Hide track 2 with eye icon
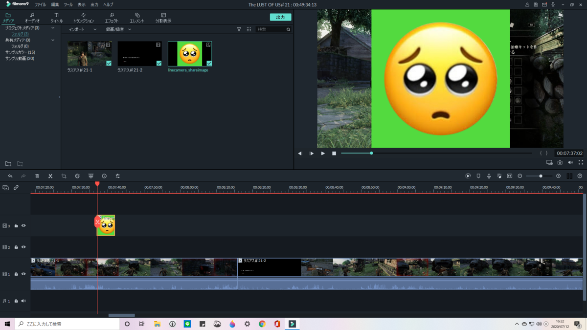This screenshot has width=587, height=330. point(23,247)
